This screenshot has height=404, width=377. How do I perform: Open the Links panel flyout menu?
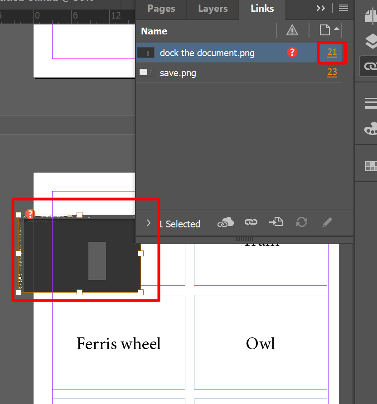(343, 8)
